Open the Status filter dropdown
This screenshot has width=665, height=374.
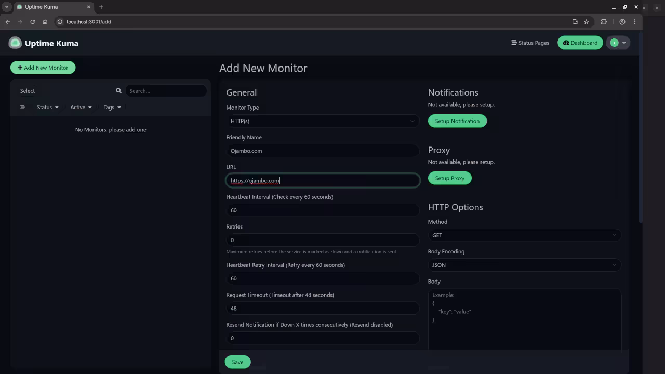coord(48,107)
